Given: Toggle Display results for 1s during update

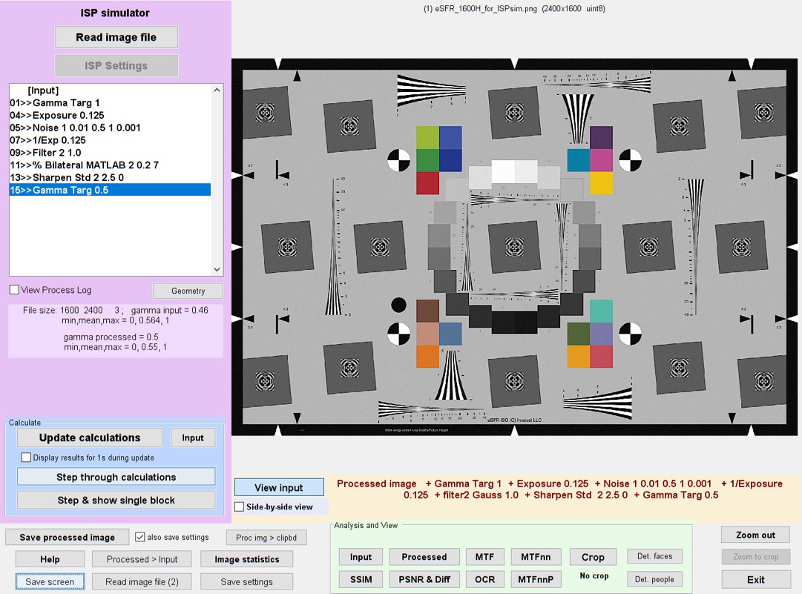Looking at the screenshot, I should [27, 458].
